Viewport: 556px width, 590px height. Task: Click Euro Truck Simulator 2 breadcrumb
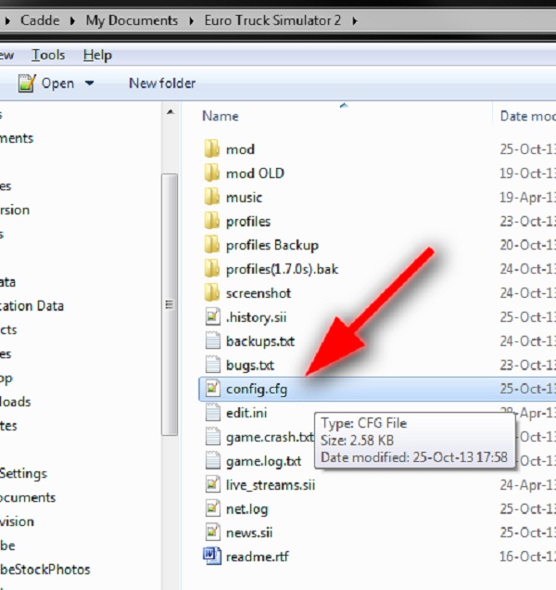pyautogui.click(x=272, y=20)
